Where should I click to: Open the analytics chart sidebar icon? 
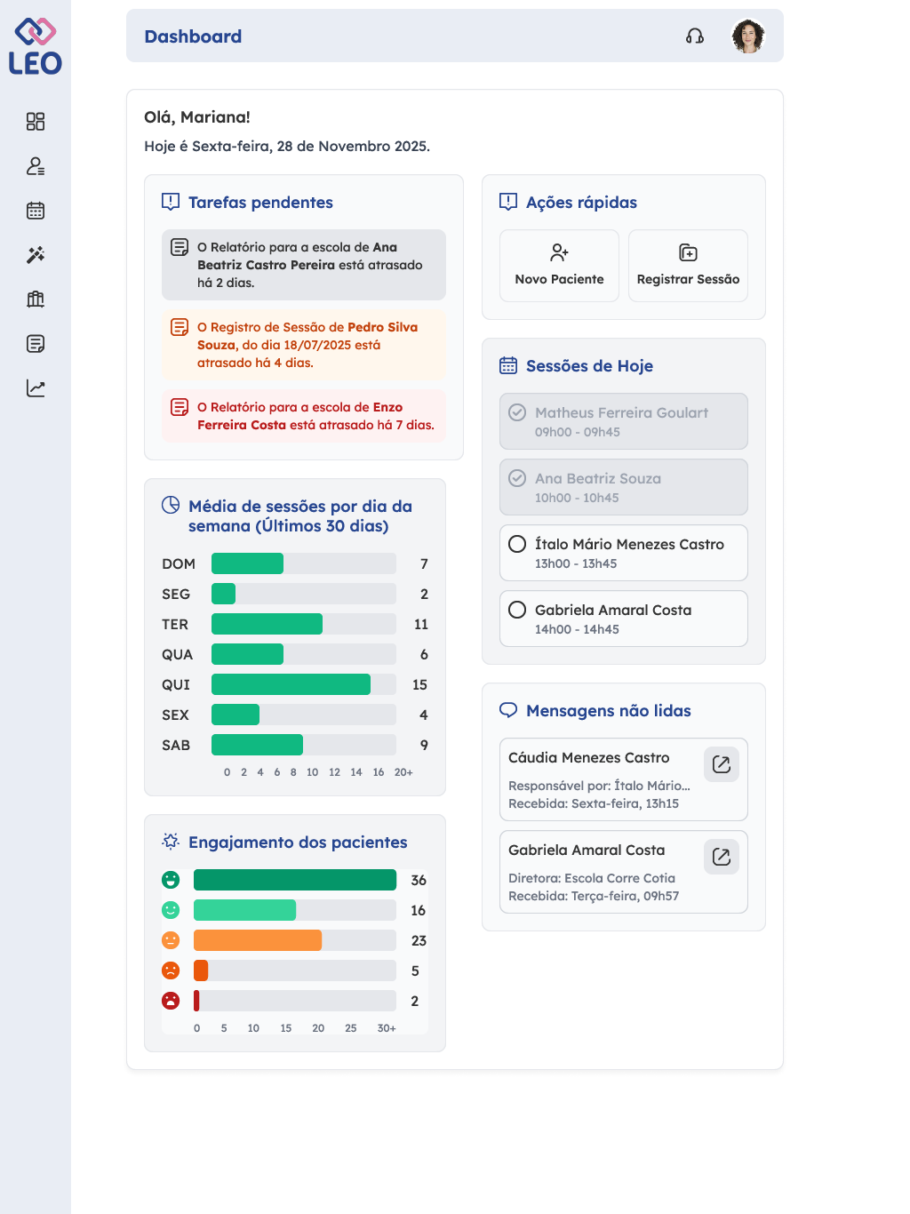[36, 388]
